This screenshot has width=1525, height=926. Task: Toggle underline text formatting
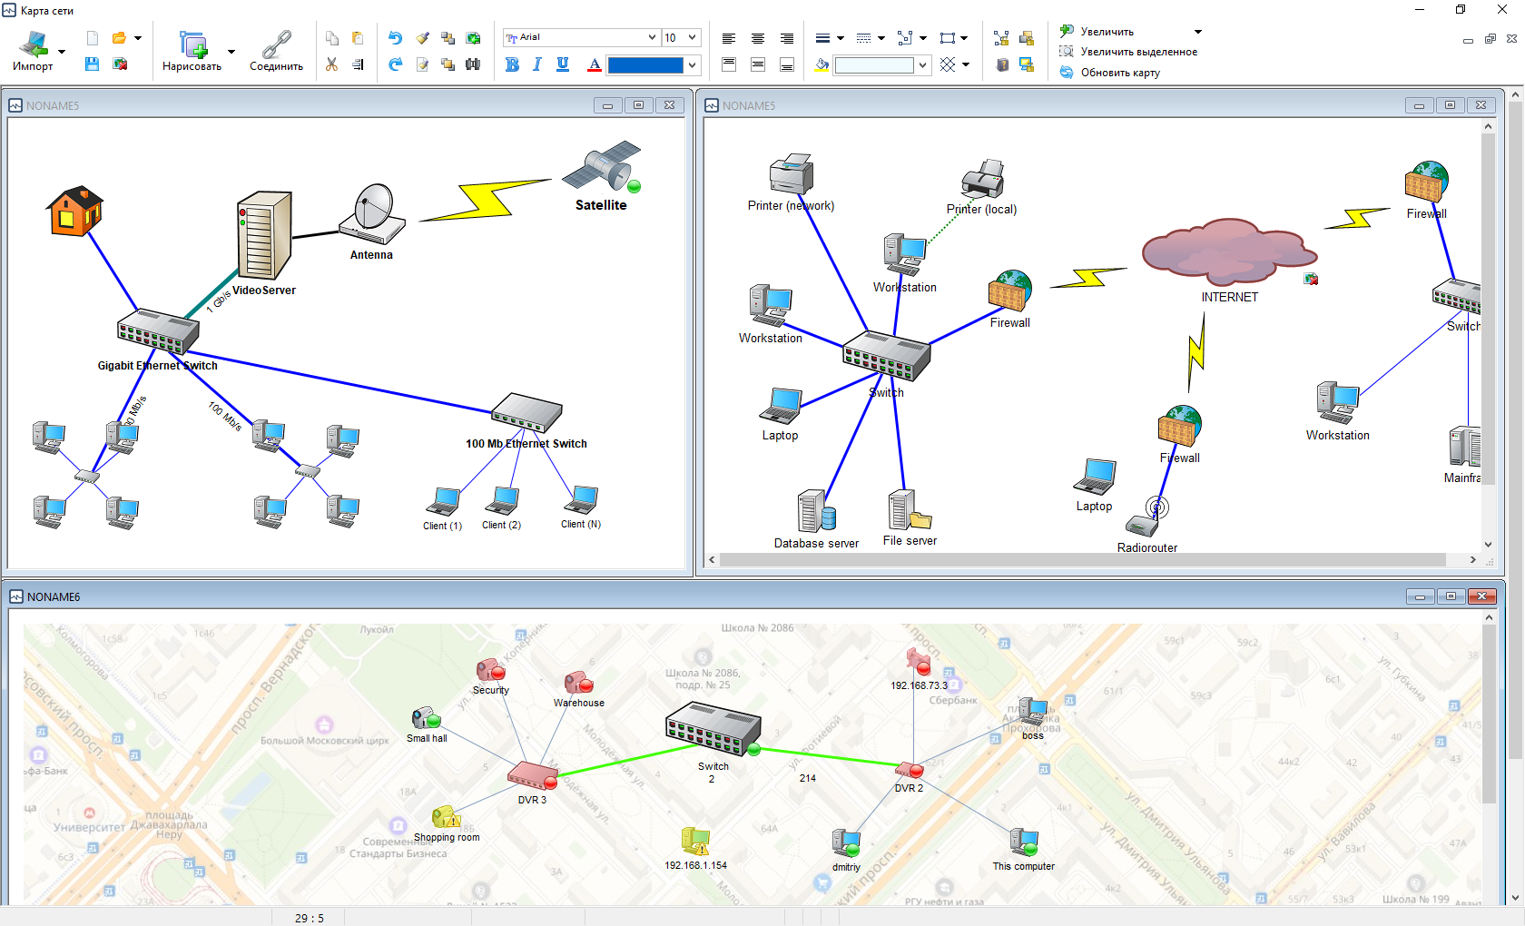click(x=563, y=64)
